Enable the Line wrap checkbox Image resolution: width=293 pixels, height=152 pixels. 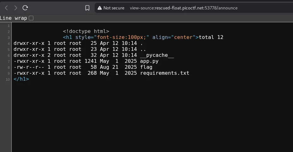pos(31,18)
